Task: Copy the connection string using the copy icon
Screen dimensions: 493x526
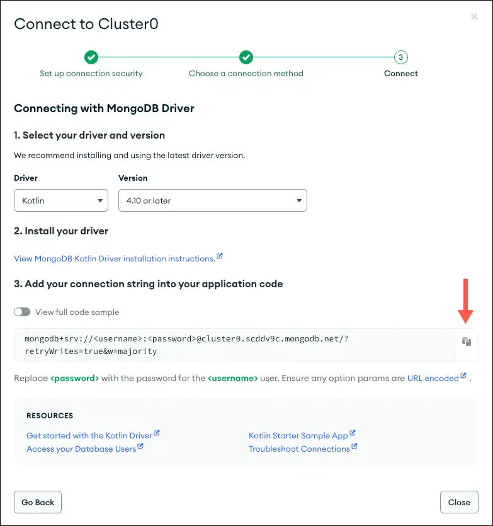Action: pos(466,341)
